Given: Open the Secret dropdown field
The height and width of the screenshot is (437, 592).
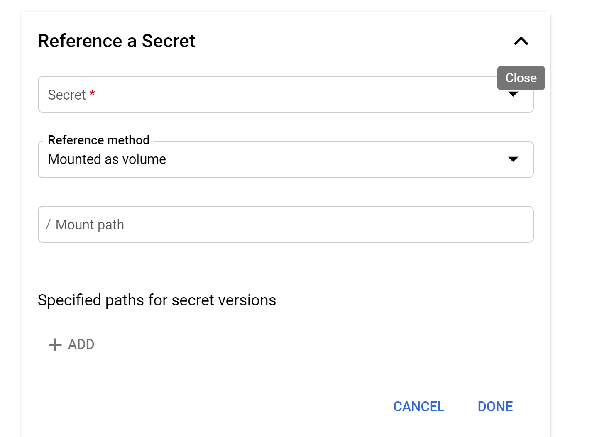Looking at the screenshot, I should 249,95.
